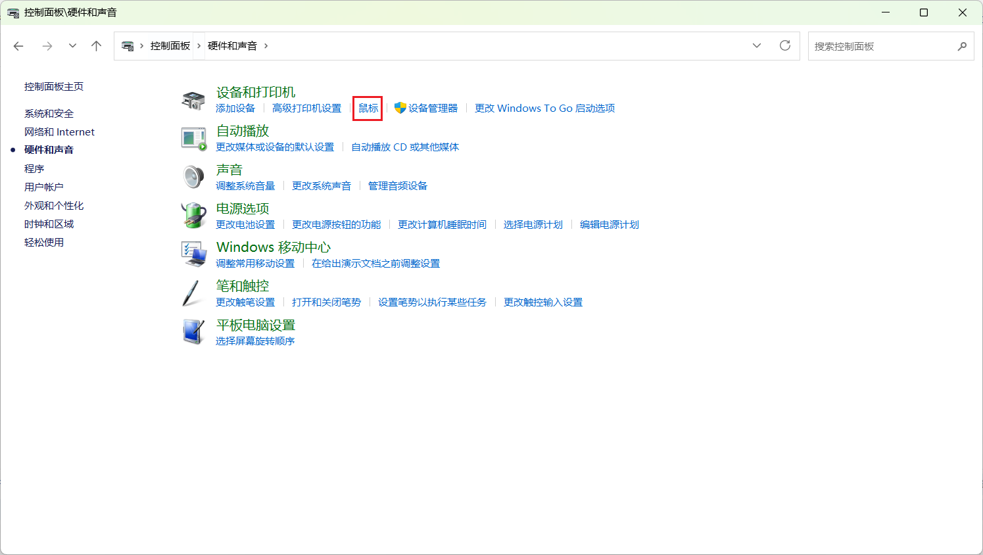Expand the chevron after 控制面板 in the breadcrumb
The width and height of the screenshot is (983, 555).
pos(199,46)
